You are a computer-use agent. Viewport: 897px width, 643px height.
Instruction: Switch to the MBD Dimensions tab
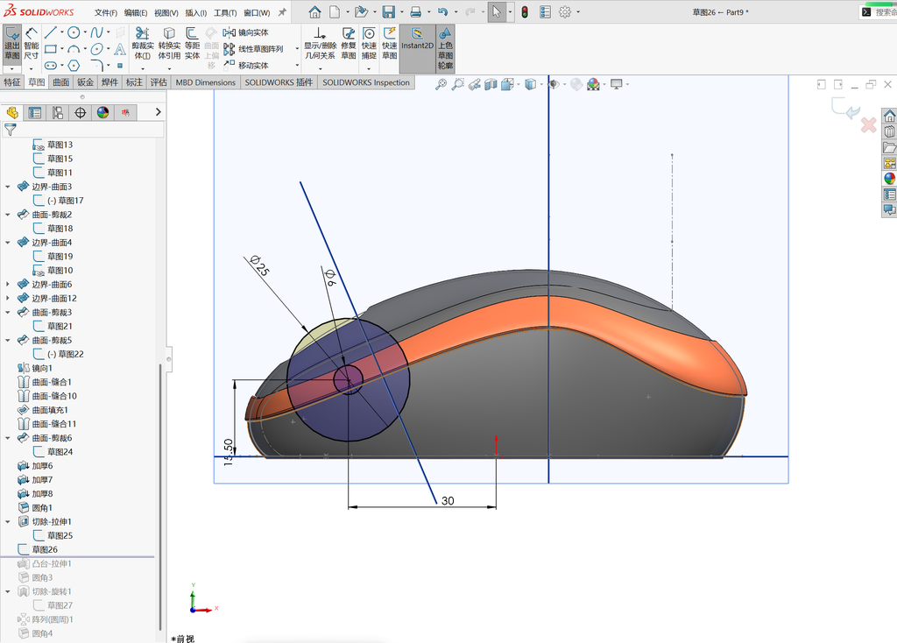[205, 82]
